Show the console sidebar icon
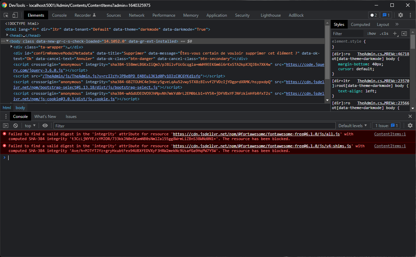This screenshot has height=257, width=416. [x=5, y=125]
